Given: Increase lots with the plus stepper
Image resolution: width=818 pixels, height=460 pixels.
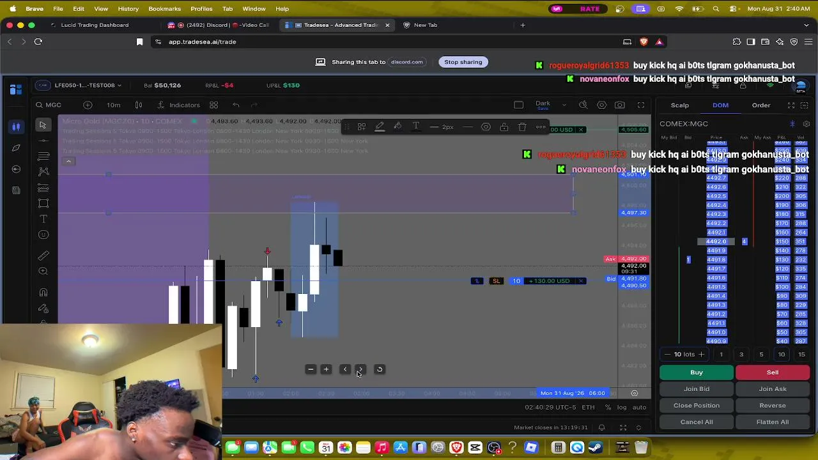Looking at the screenshot, I should pos(701,355).
